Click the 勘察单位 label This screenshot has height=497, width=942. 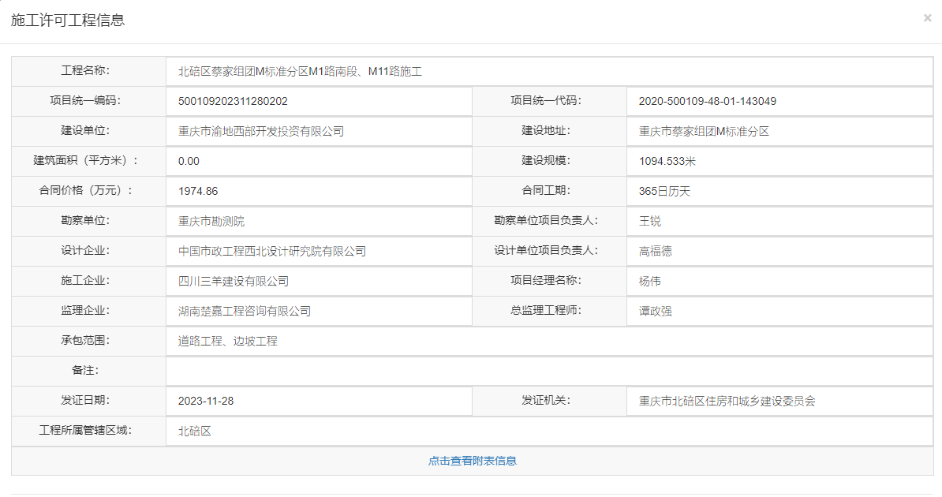click(84, 221)
